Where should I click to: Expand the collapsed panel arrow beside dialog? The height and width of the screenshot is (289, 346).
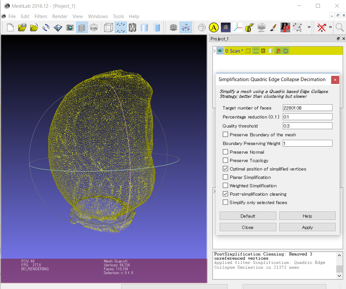(x=214, y=191)
